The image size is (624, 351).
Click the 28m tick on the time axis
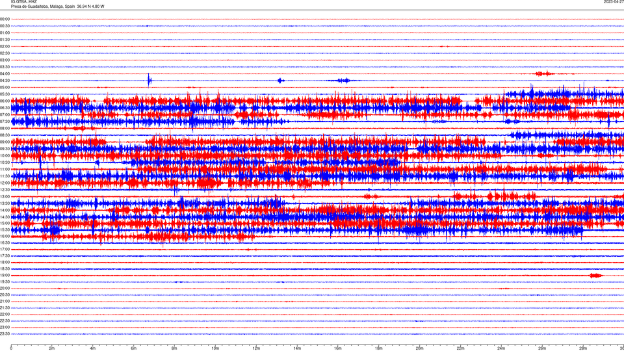(x=583, y=348)
